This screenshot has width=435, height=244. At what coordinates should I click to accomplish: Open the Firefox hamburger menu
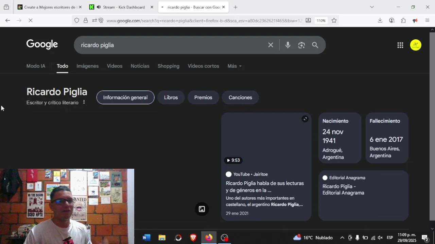click(x=427, y=20)
